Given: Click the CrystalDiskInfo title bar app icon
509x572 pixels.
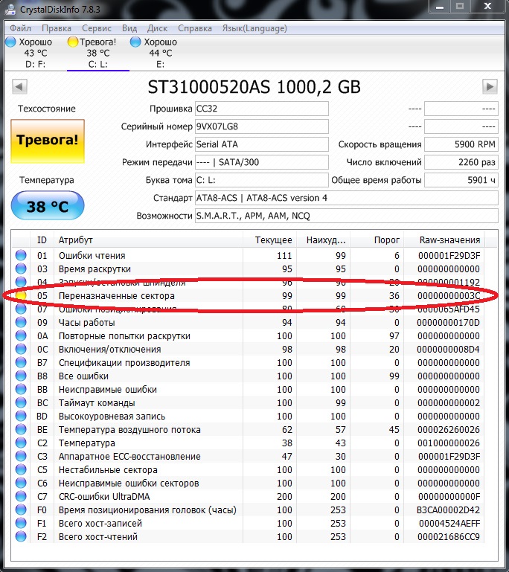Looking at the screenshot, I should (x=10, y=10).
